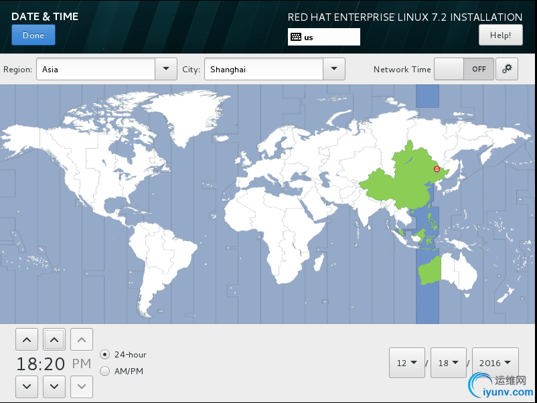Image resolution: width=537 pixels, height=403 pixels.
Task: Click the AM/PM up arrow
Action: tap(82, 339)
